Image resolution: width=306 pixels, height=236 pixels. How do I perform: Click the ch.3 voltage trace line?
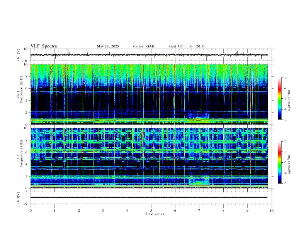click(x=149, y=197)
